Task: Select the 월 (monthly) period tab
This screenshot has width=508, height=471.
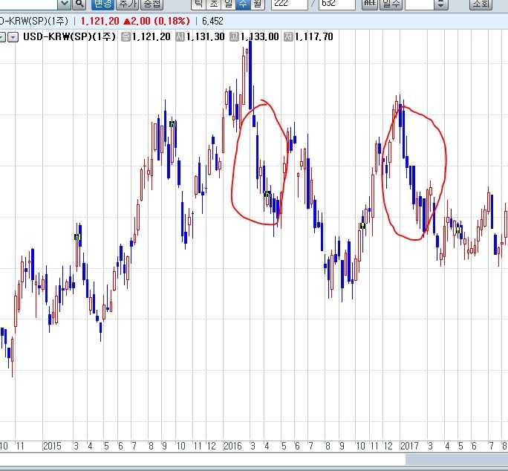Action: pyautogui.click(x=257, y=4)
